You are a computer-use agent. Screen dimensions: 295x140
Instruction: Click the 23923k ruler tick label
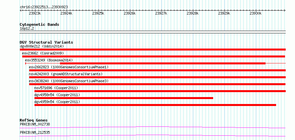coord(35,14)
